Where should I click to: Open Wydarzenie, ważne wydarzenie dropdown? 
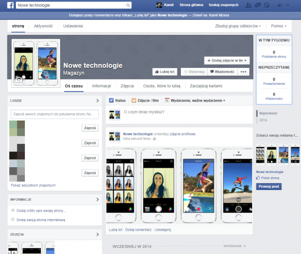[195, 101]
